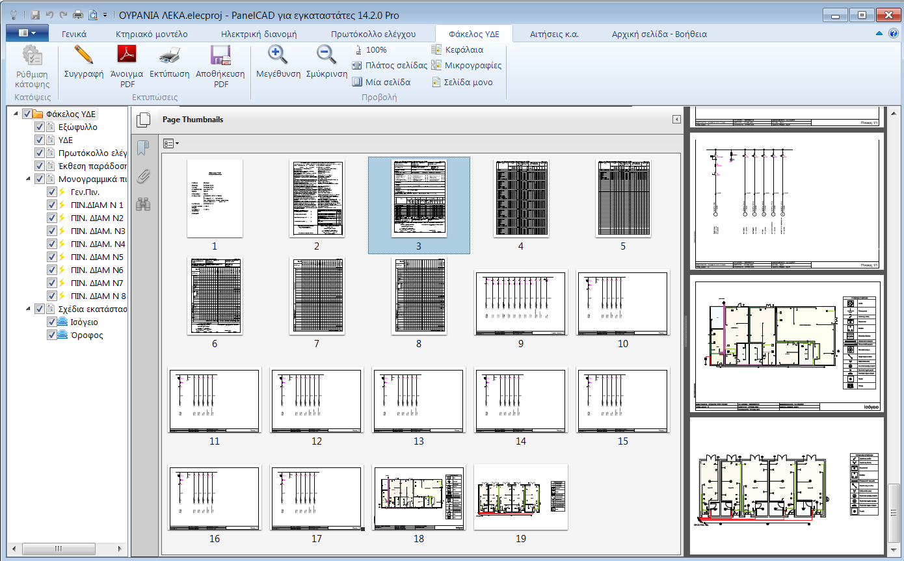Open the Attachments paperclip panel
Screen dimensions: 904x561
pyautogui.click(x=143, y=176)
